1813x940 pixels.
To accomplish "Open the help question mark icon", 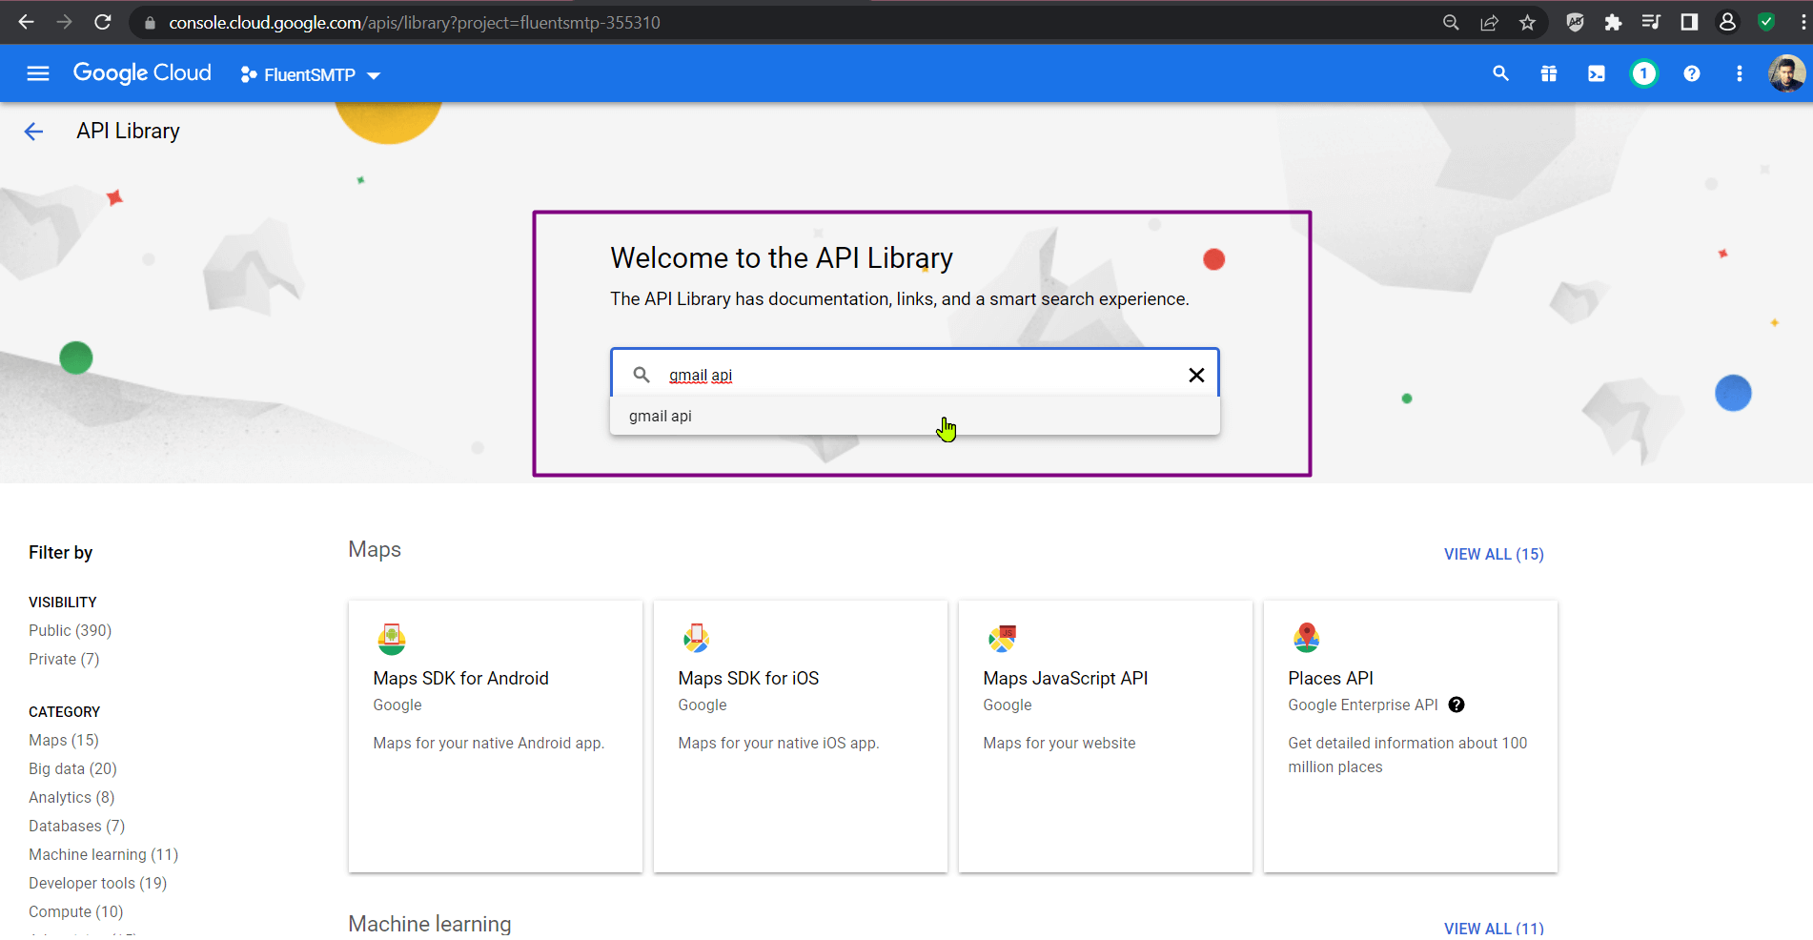I will (x=1692, y=73).
